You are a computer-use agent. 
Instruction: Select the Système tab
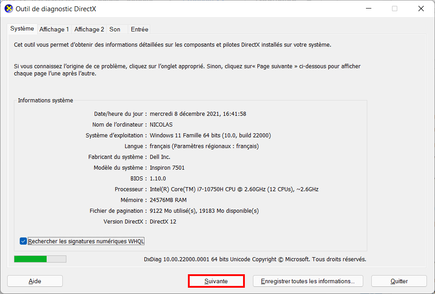(x=22, y=29)
